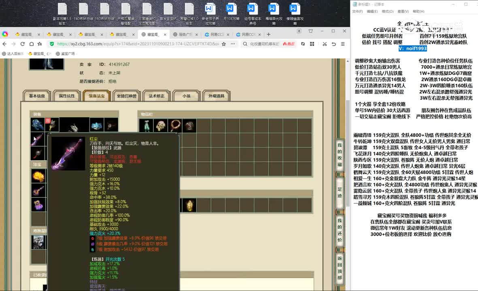
Task: Open the 格式(O) menu in Notepad
Action: pos(387,11)
